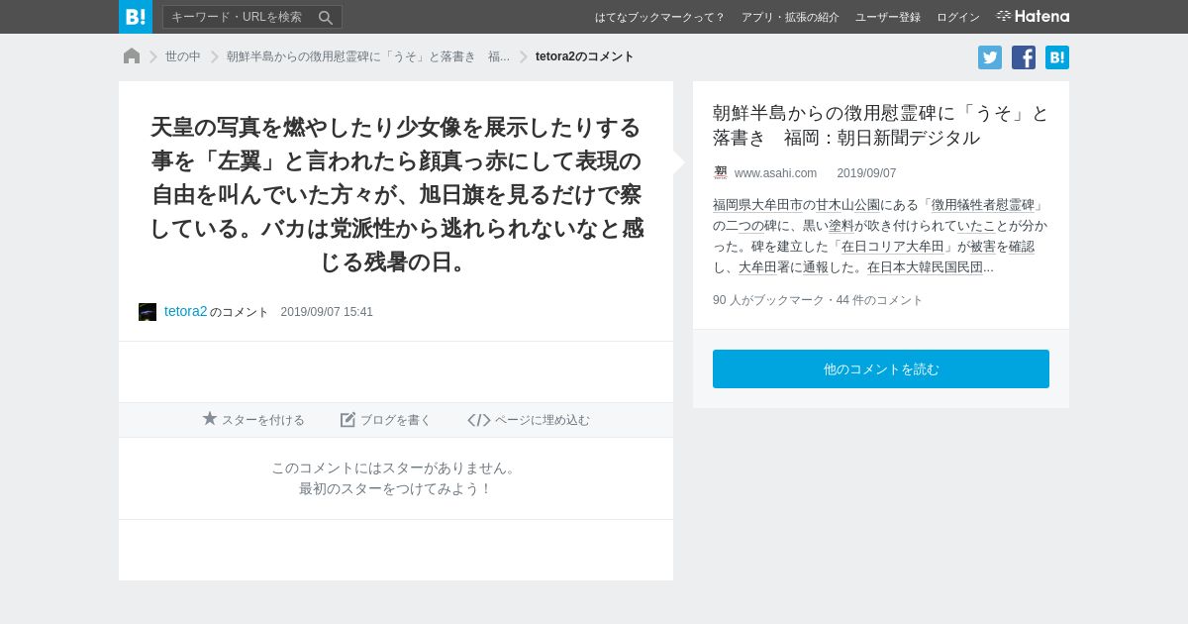Click the star icon to add star

click(210, 419)
